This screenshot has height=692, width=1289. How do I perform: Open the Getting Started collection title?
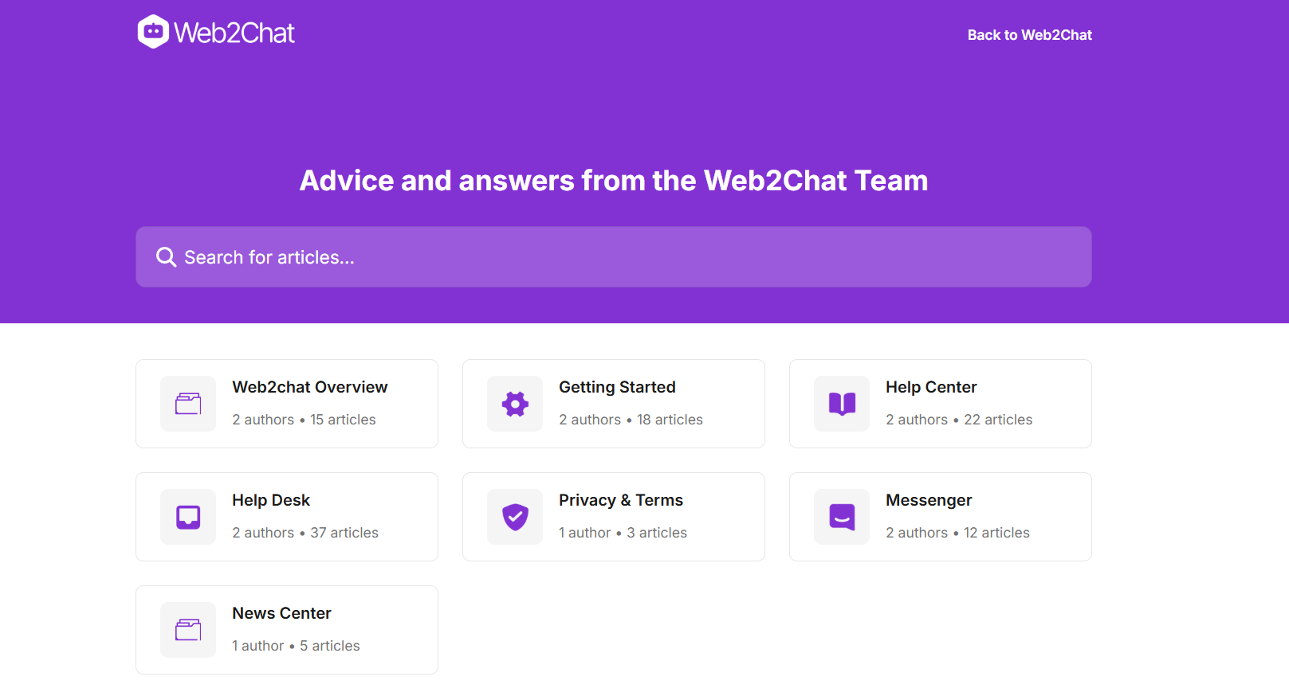point(617,387)
